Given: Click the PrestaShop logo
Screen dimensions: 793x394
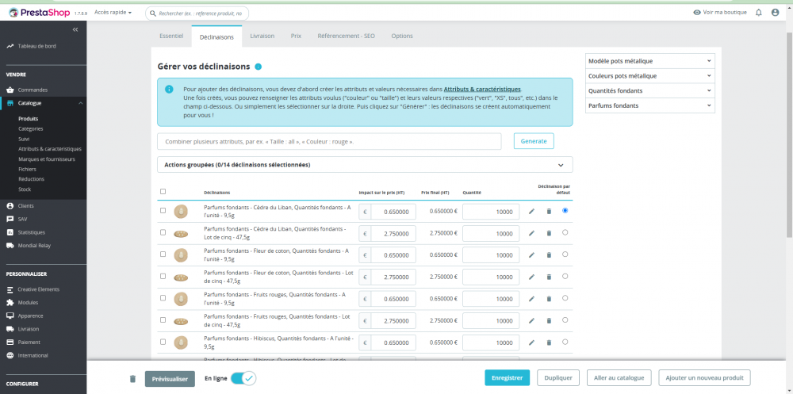Looking at the screenshot, I should [39, 12].
